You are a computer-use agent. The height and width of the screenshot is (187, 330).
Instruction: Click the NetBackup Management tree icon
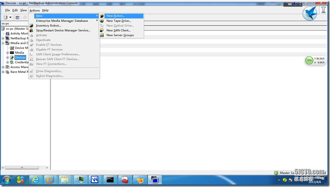[8, 38]
